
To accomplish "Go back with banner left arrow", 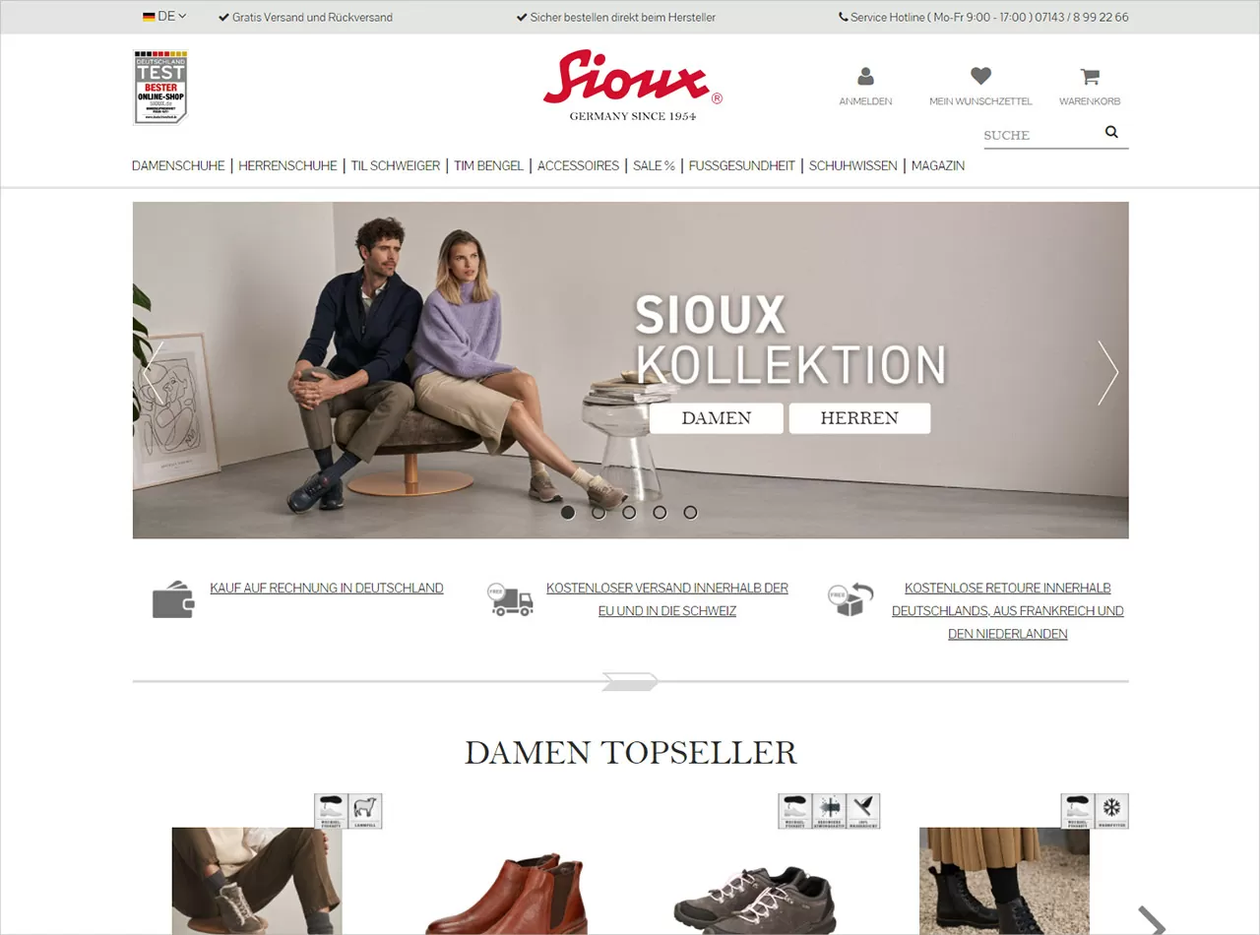I will click(x=153, y=373).
